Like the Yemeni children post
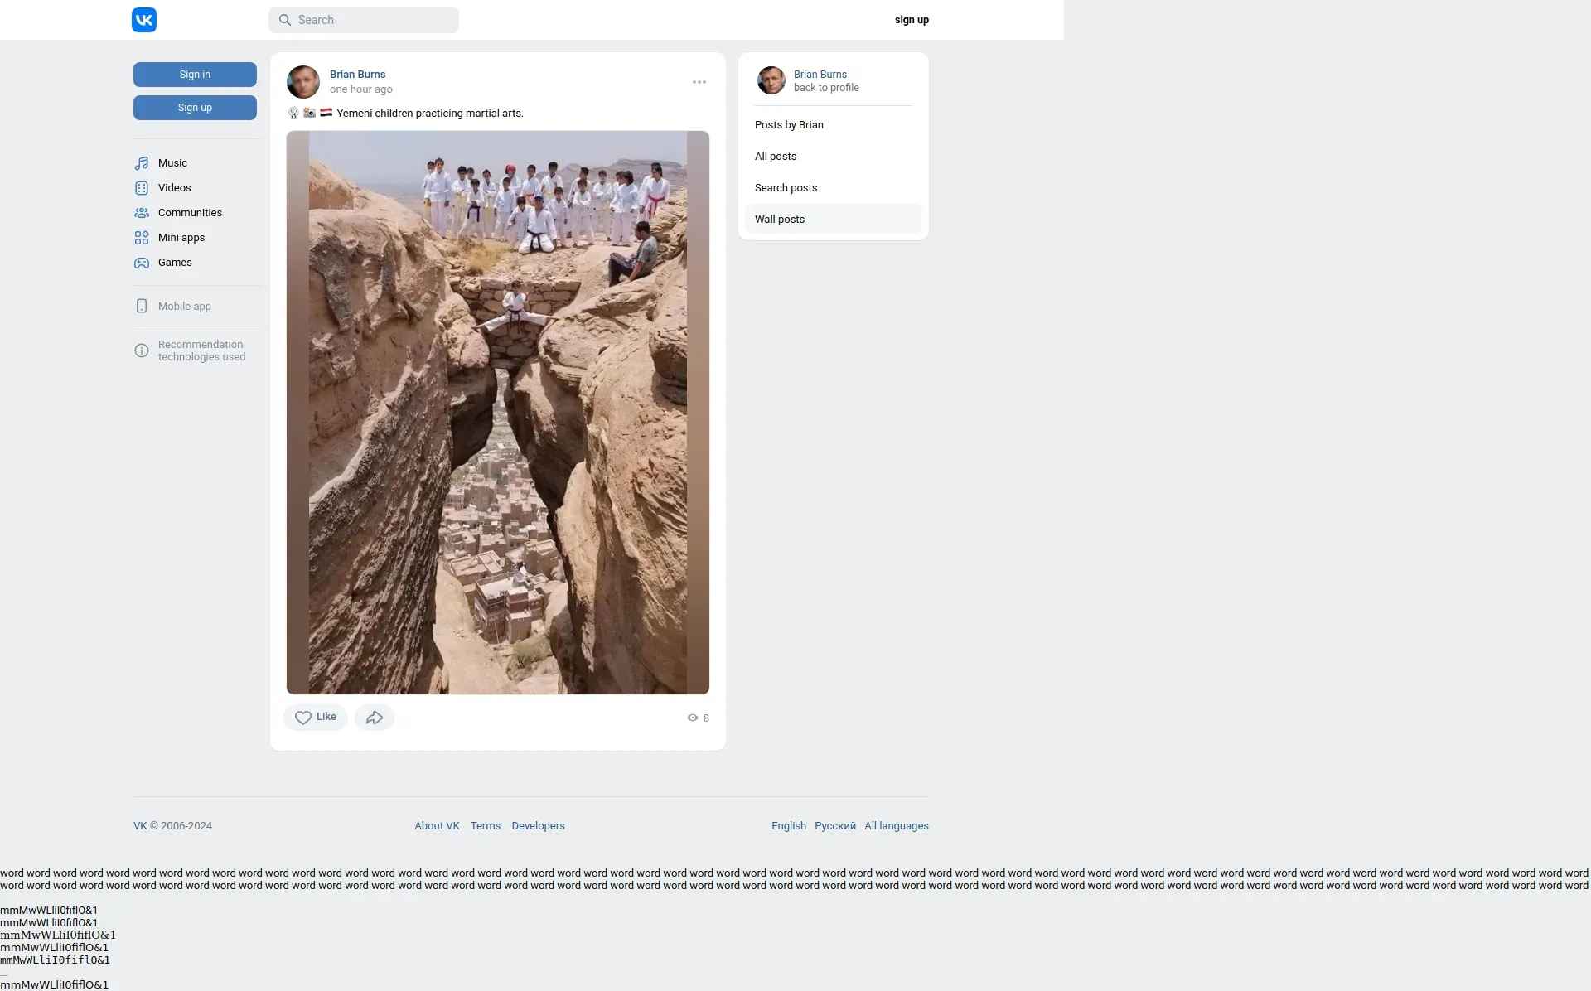Image resolution: width=1591 pixels, height=991 pixels. (x=316, y=718)
